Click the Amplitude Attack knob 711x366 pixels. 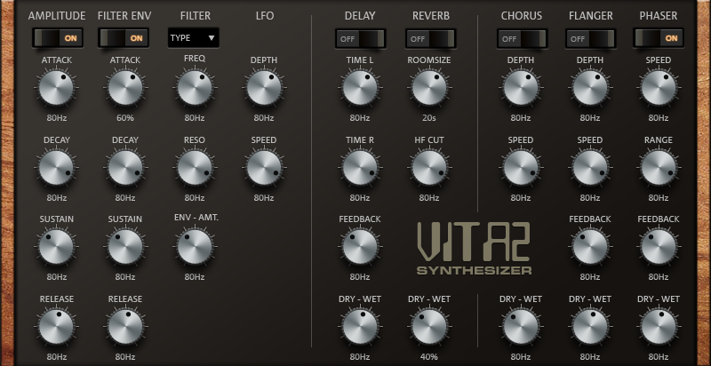(x=56, y=87)
